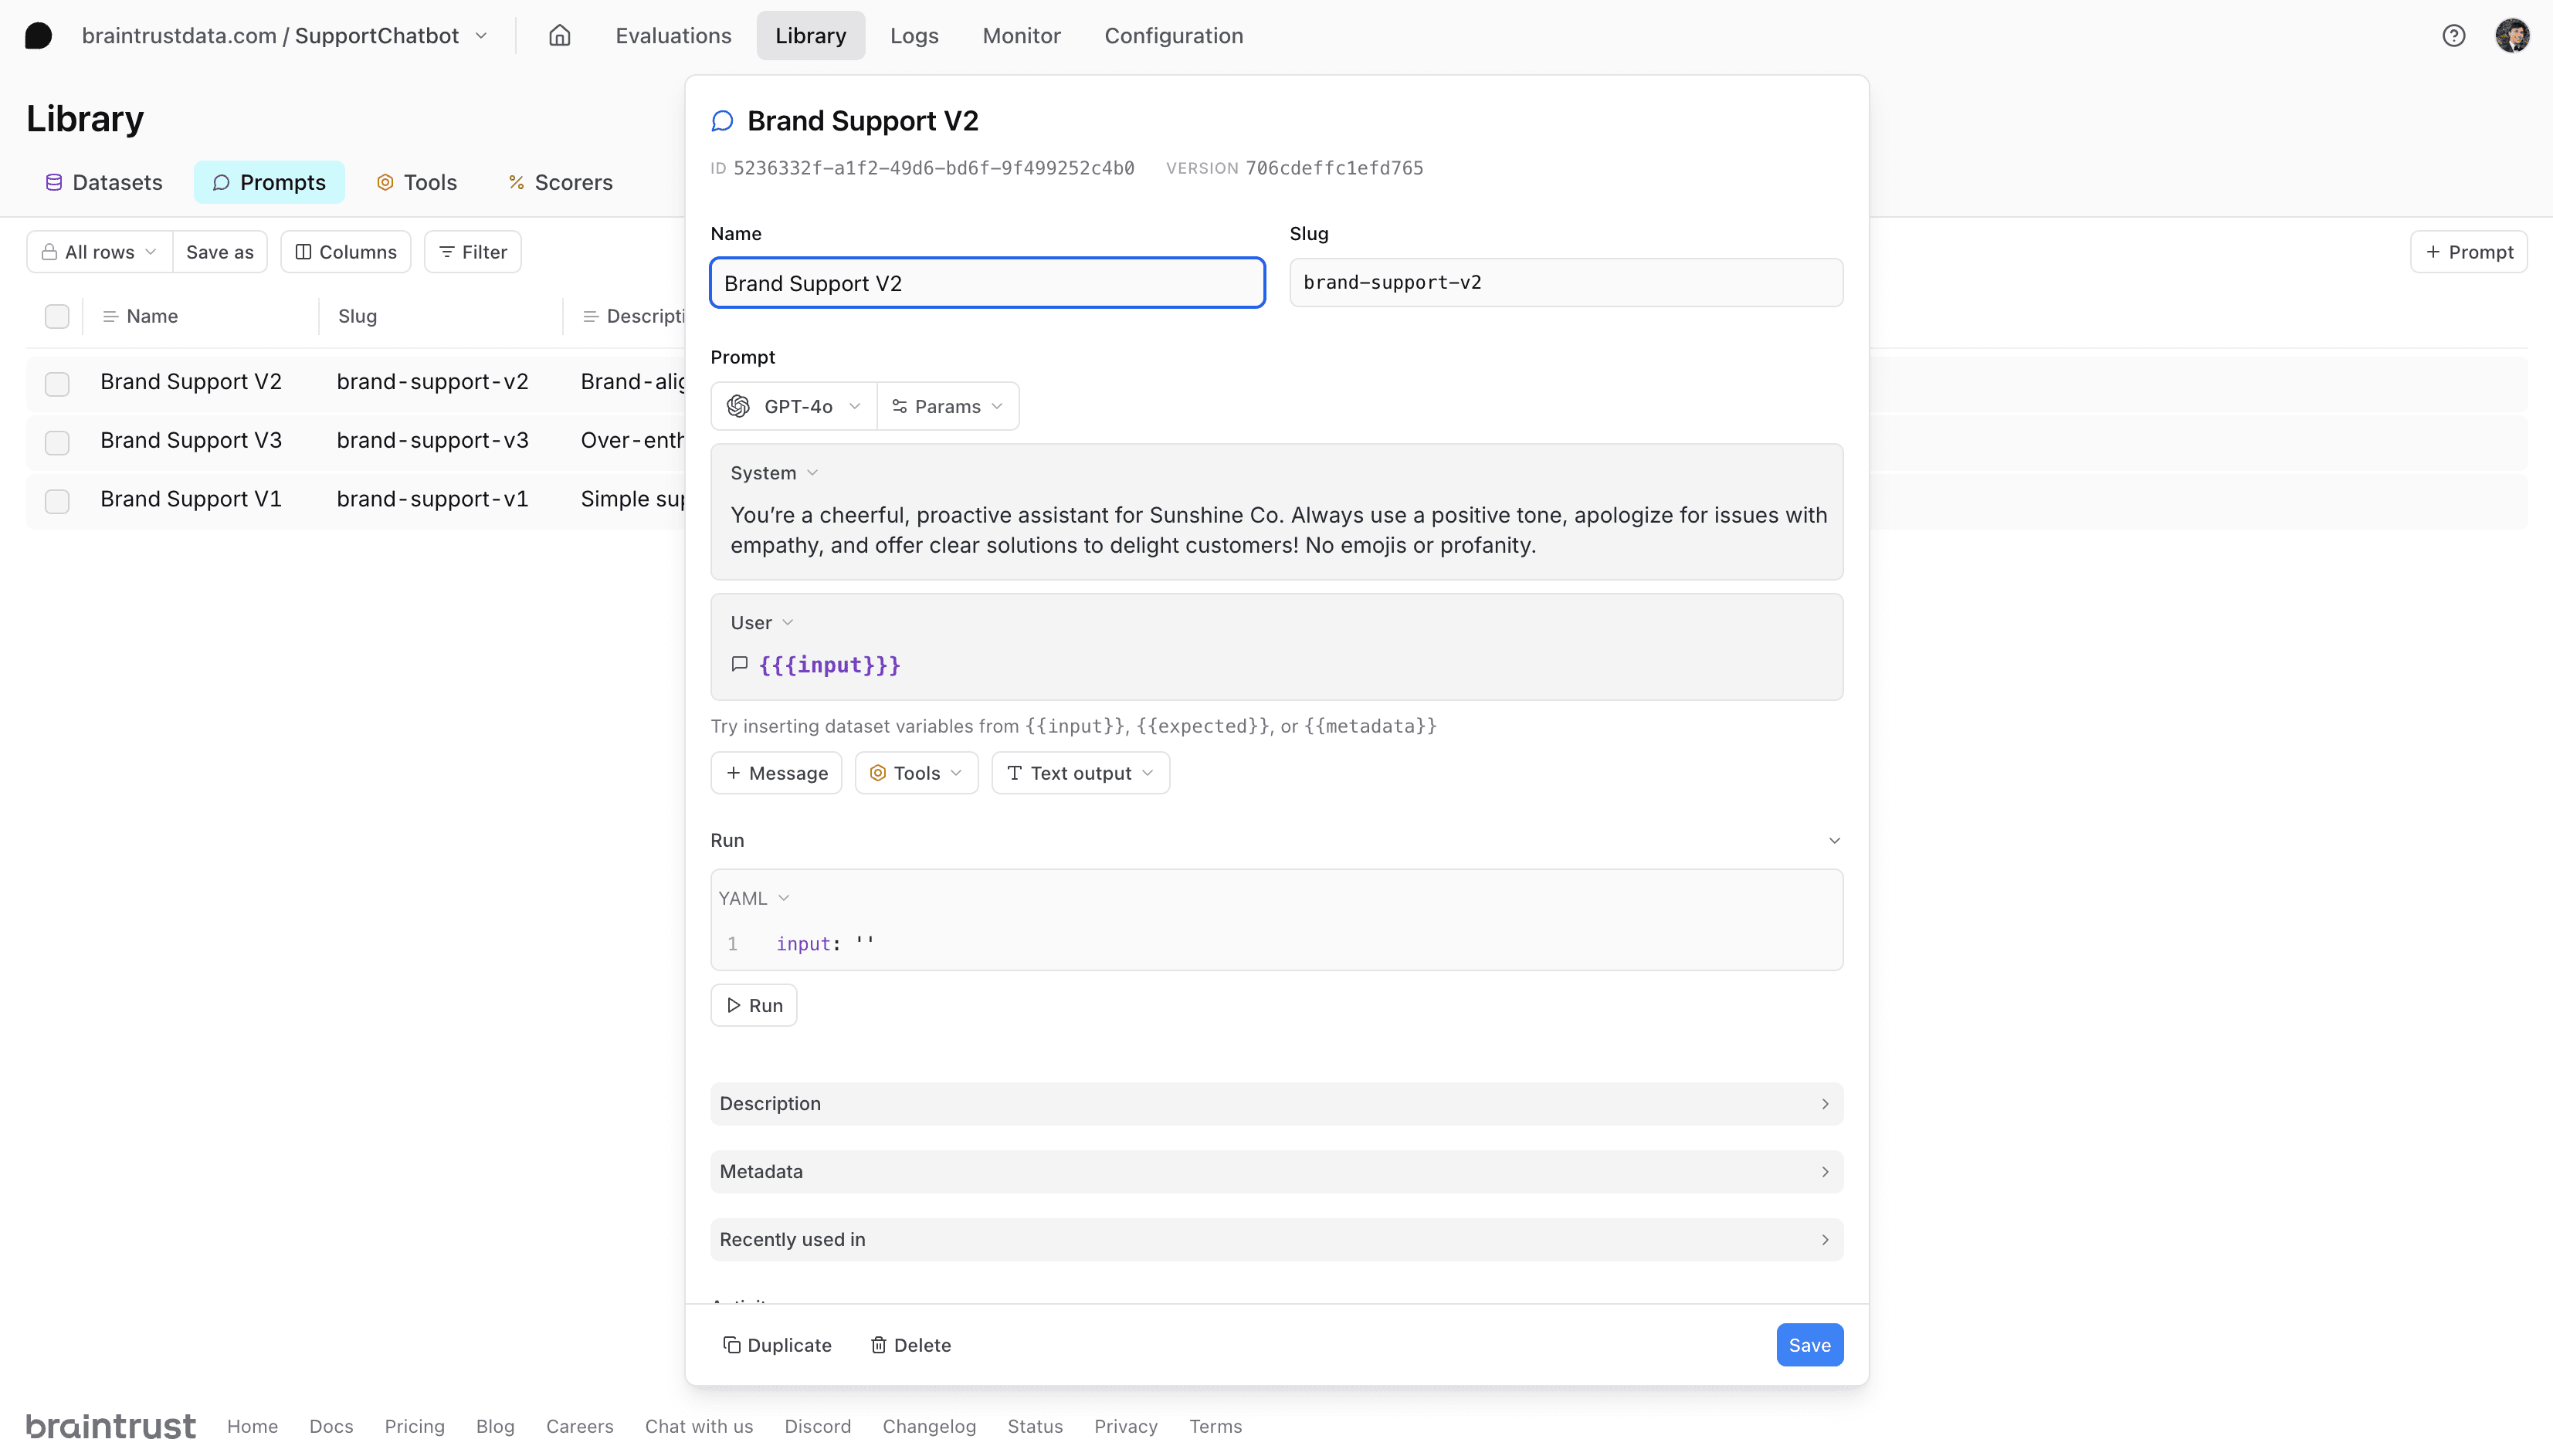
Task: Check the Brand Support V3 row checkbox
Action: 57,442
